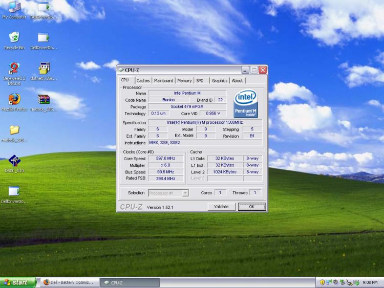Click the Firefox icon on the Dell taskbar button

46,282
